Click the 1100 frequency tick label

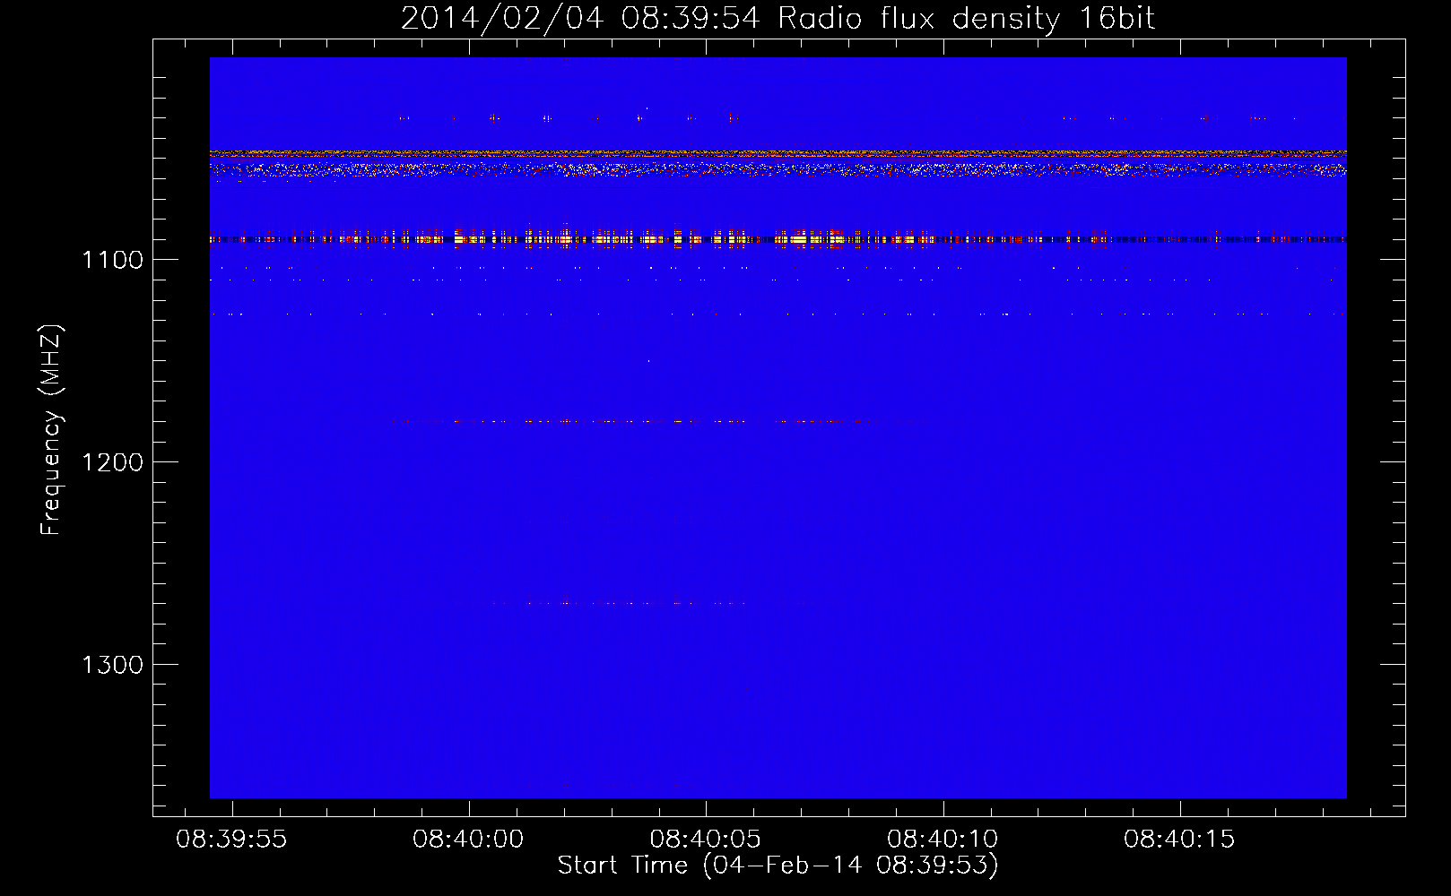(113, 260)
